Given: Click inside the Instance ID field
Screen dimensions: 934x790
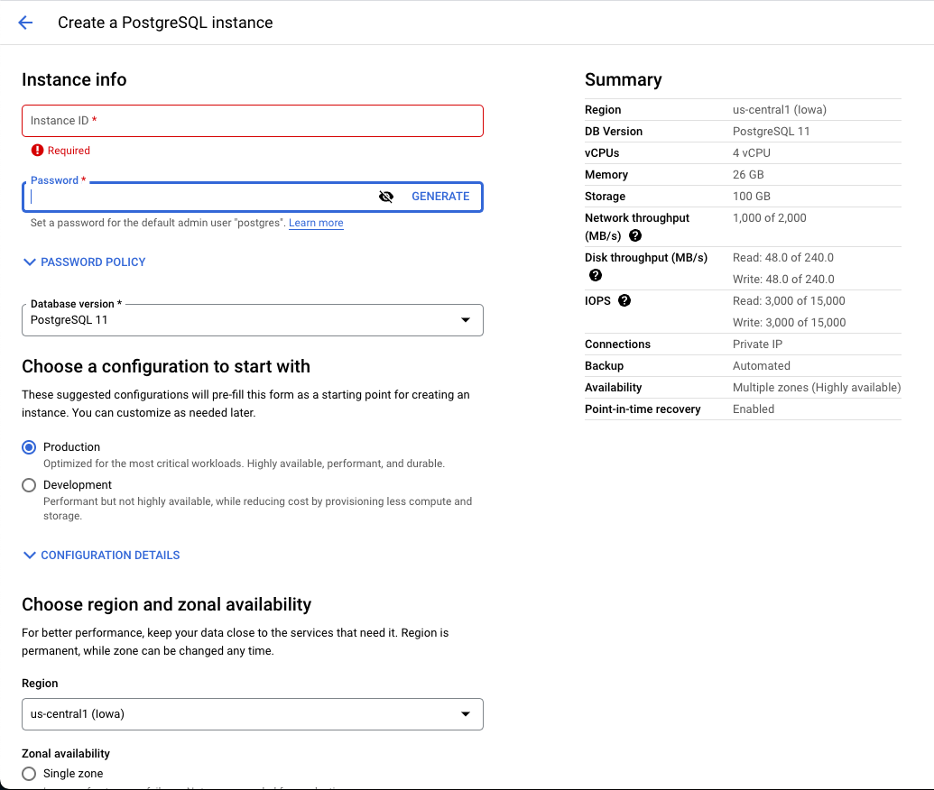Looking at the screenshot, I should click(253, 120).
